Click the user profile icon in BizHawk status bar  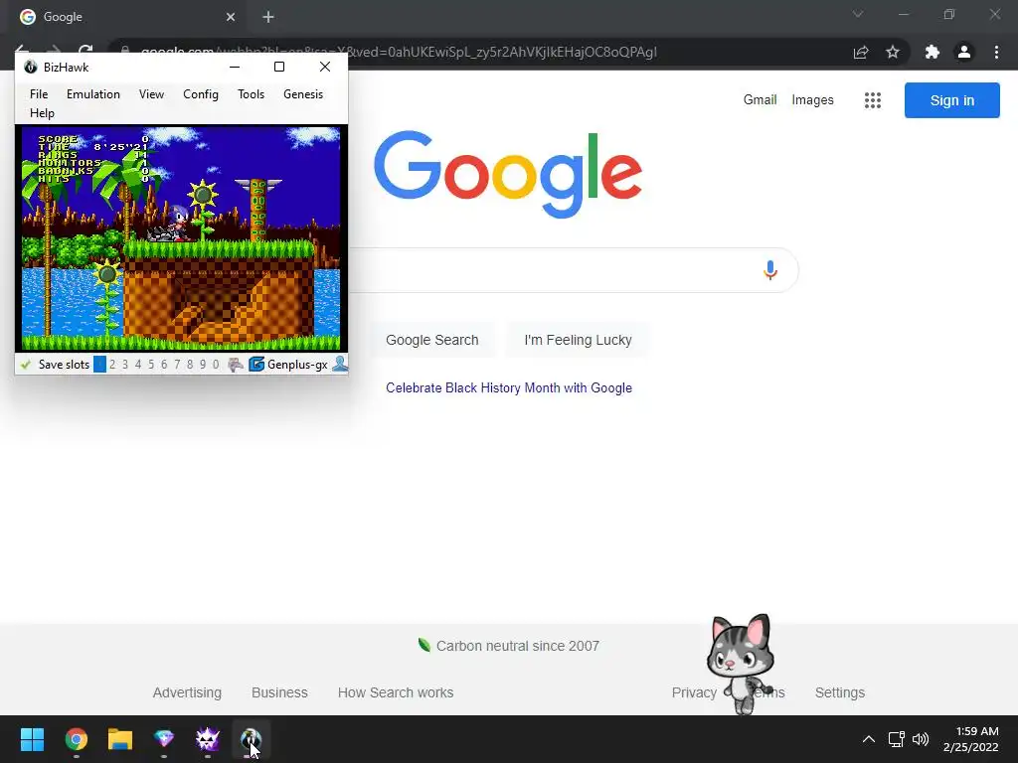tap(340, 365)
